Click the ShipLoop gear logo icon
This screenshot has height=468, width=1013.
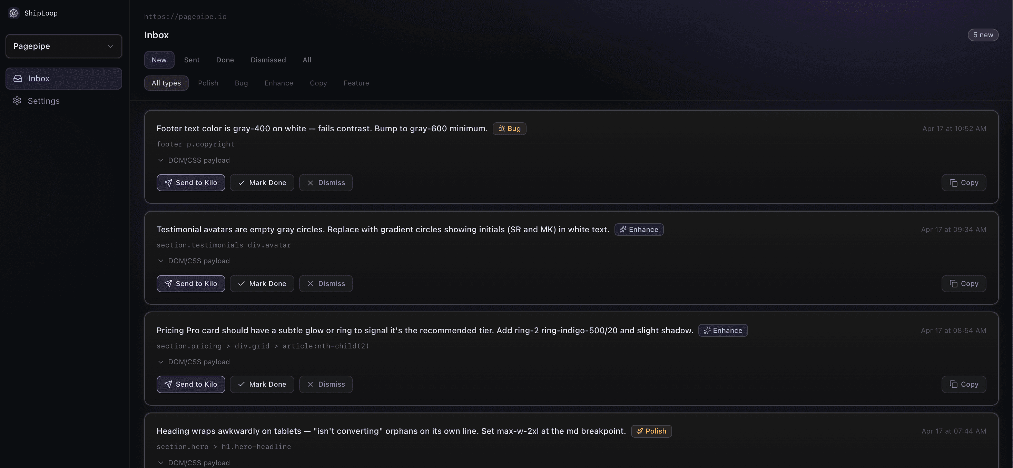tap(13, 13)
